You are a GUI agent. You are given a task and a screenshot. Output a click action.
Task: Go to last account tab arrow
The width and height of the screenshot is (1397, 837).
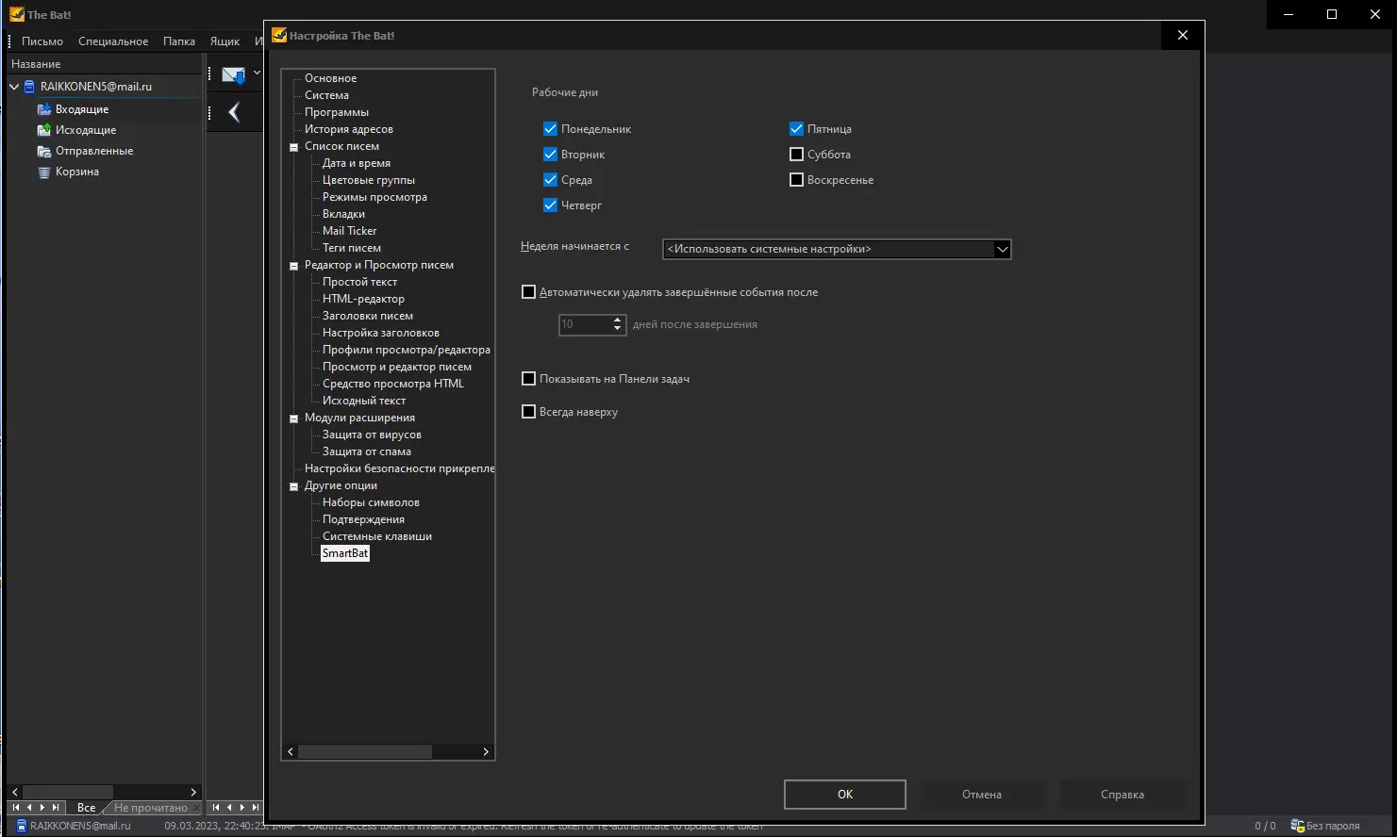pyautogui.click(x=56, y=808)
